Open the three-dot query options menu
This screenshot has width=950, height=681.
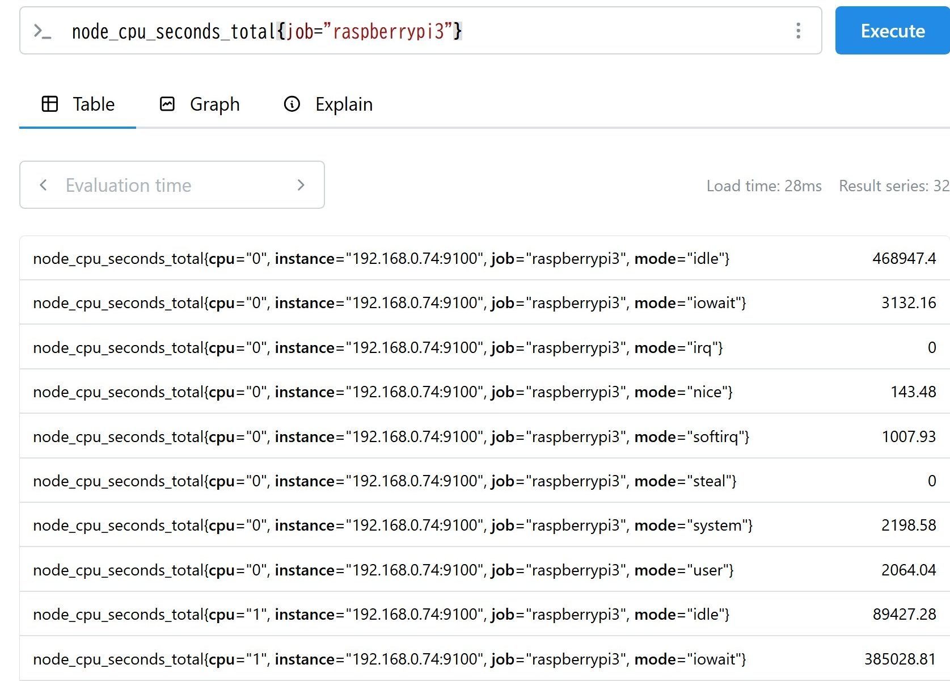[x=798, y=31]
